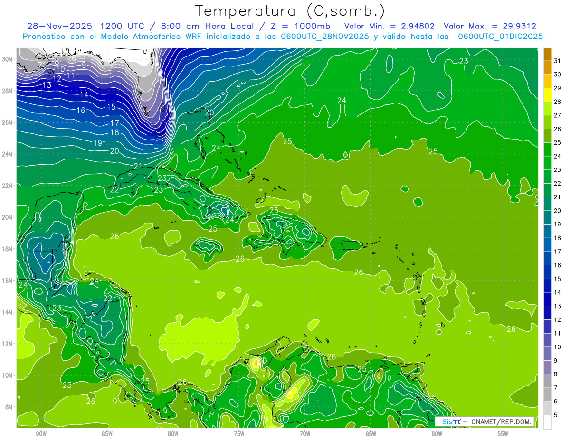The image size is (570, 440).
Task: Click the "8N" latitude axis label
Action: pyautogui.click(x=9, y=407)
